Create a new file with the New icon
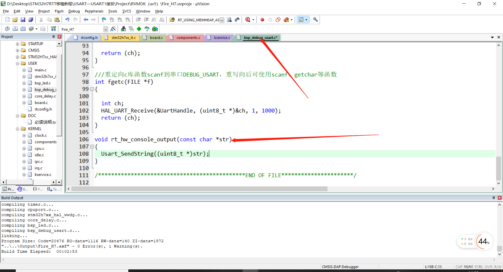This screenshot has width=503, height=272. coord(7,20)
